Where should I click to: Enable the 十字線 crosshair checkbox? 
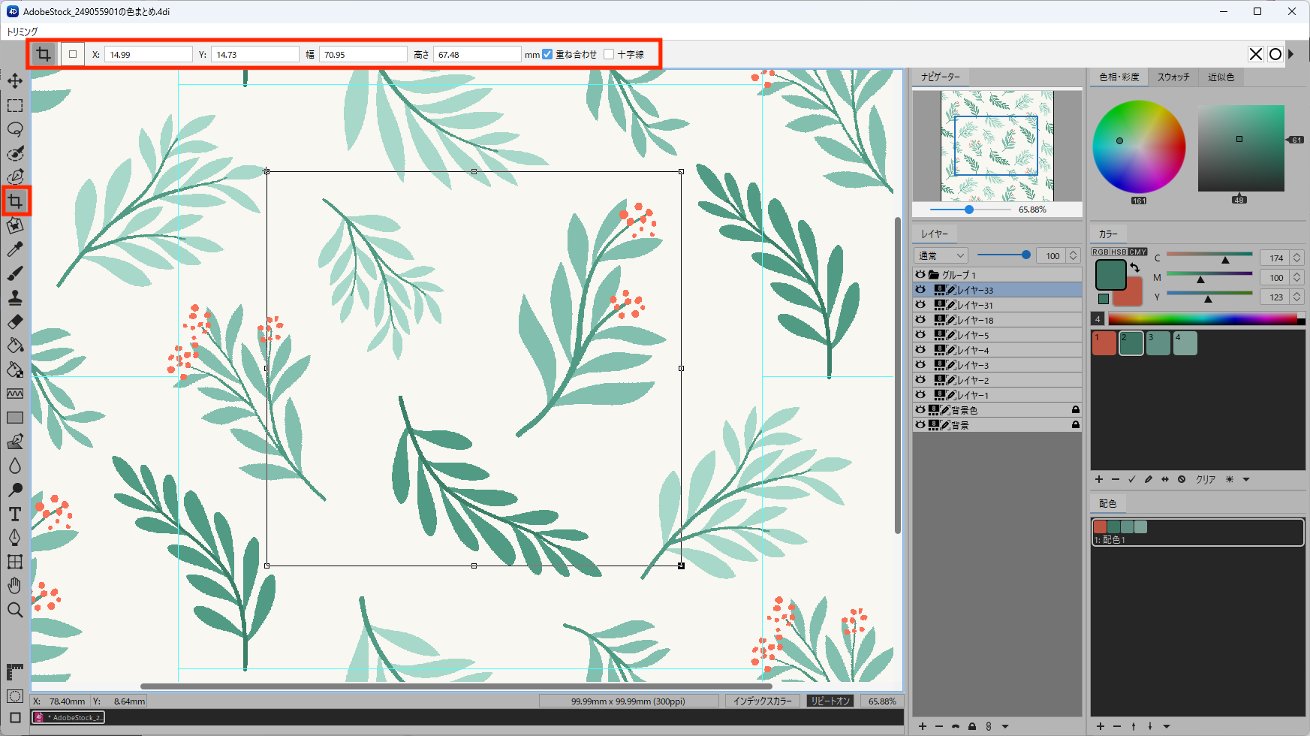pos(609,54)
